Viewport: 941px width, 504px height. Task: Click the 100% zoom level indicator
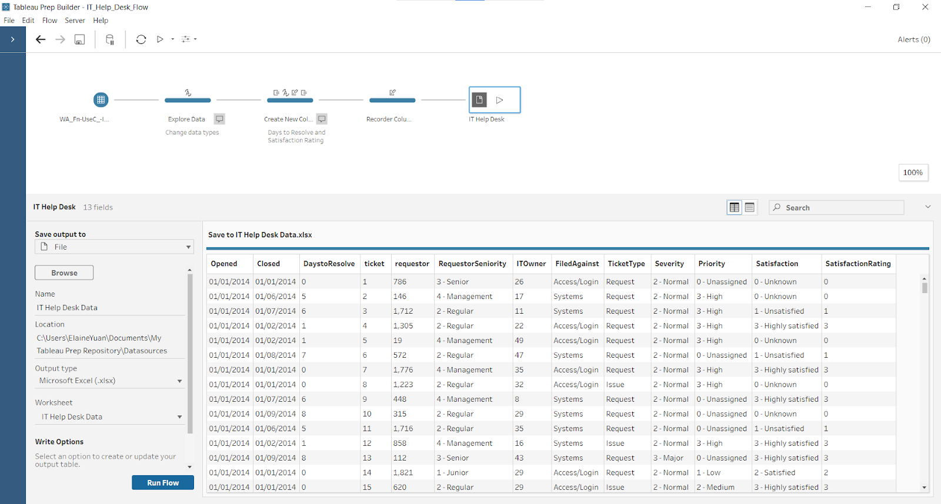pos(913,172)
